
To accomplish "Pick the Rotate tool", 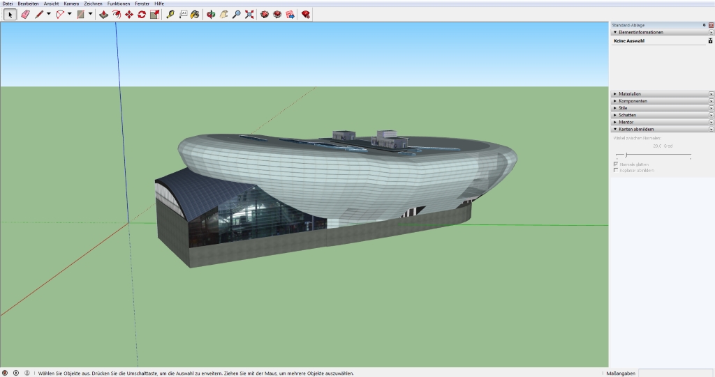I will tap(142, 14).
